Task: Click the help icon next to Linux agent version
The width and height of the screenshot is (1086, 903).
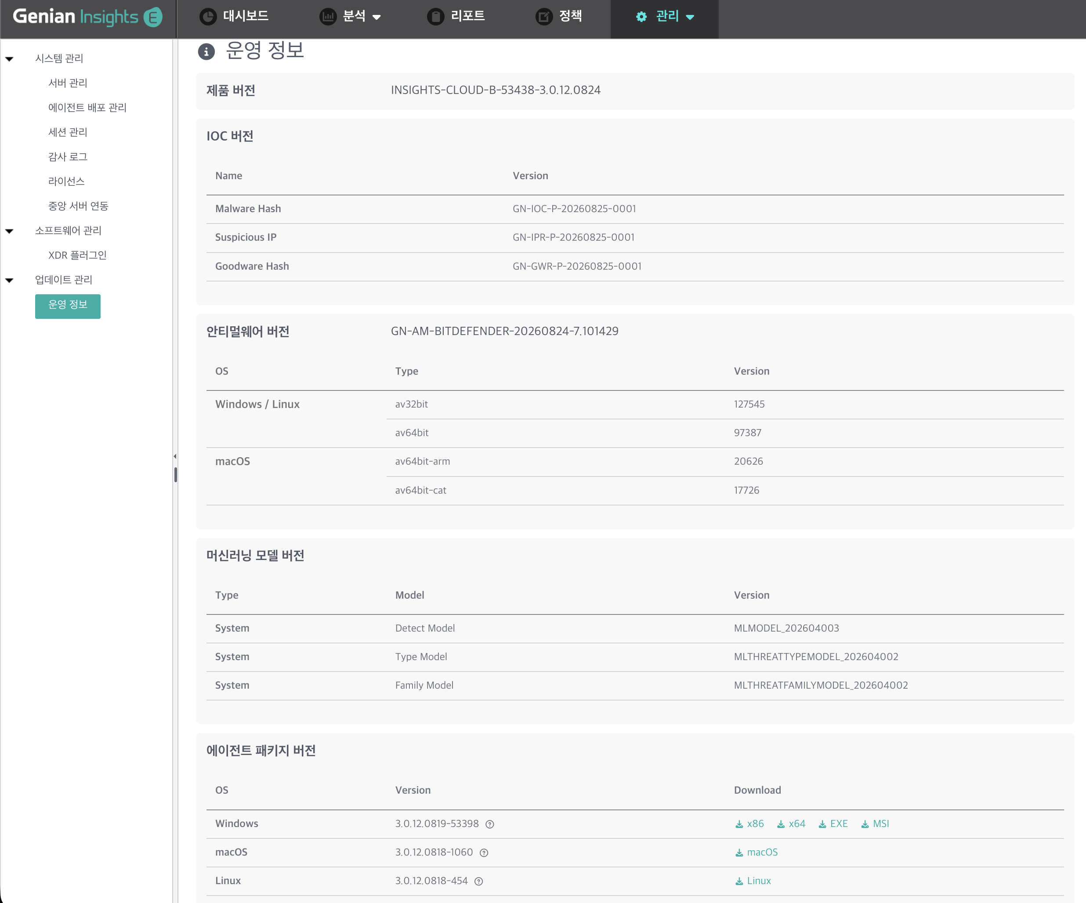Action: [479, 881]
